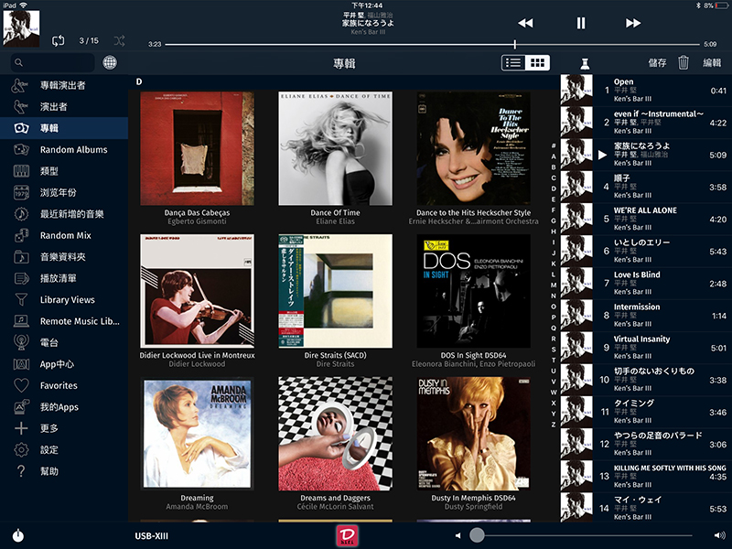Open the USB-XIII zone selector

click(x=151, y=535)
